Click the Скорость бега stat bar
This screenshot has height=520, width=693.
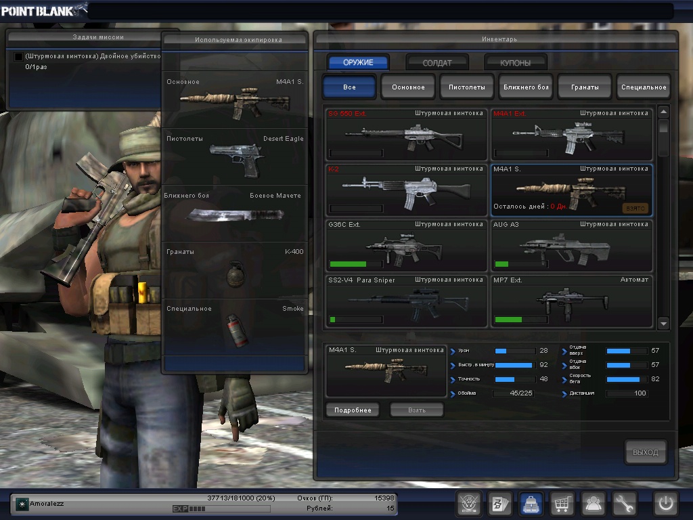pyautogui.click(x=627, y=379)
